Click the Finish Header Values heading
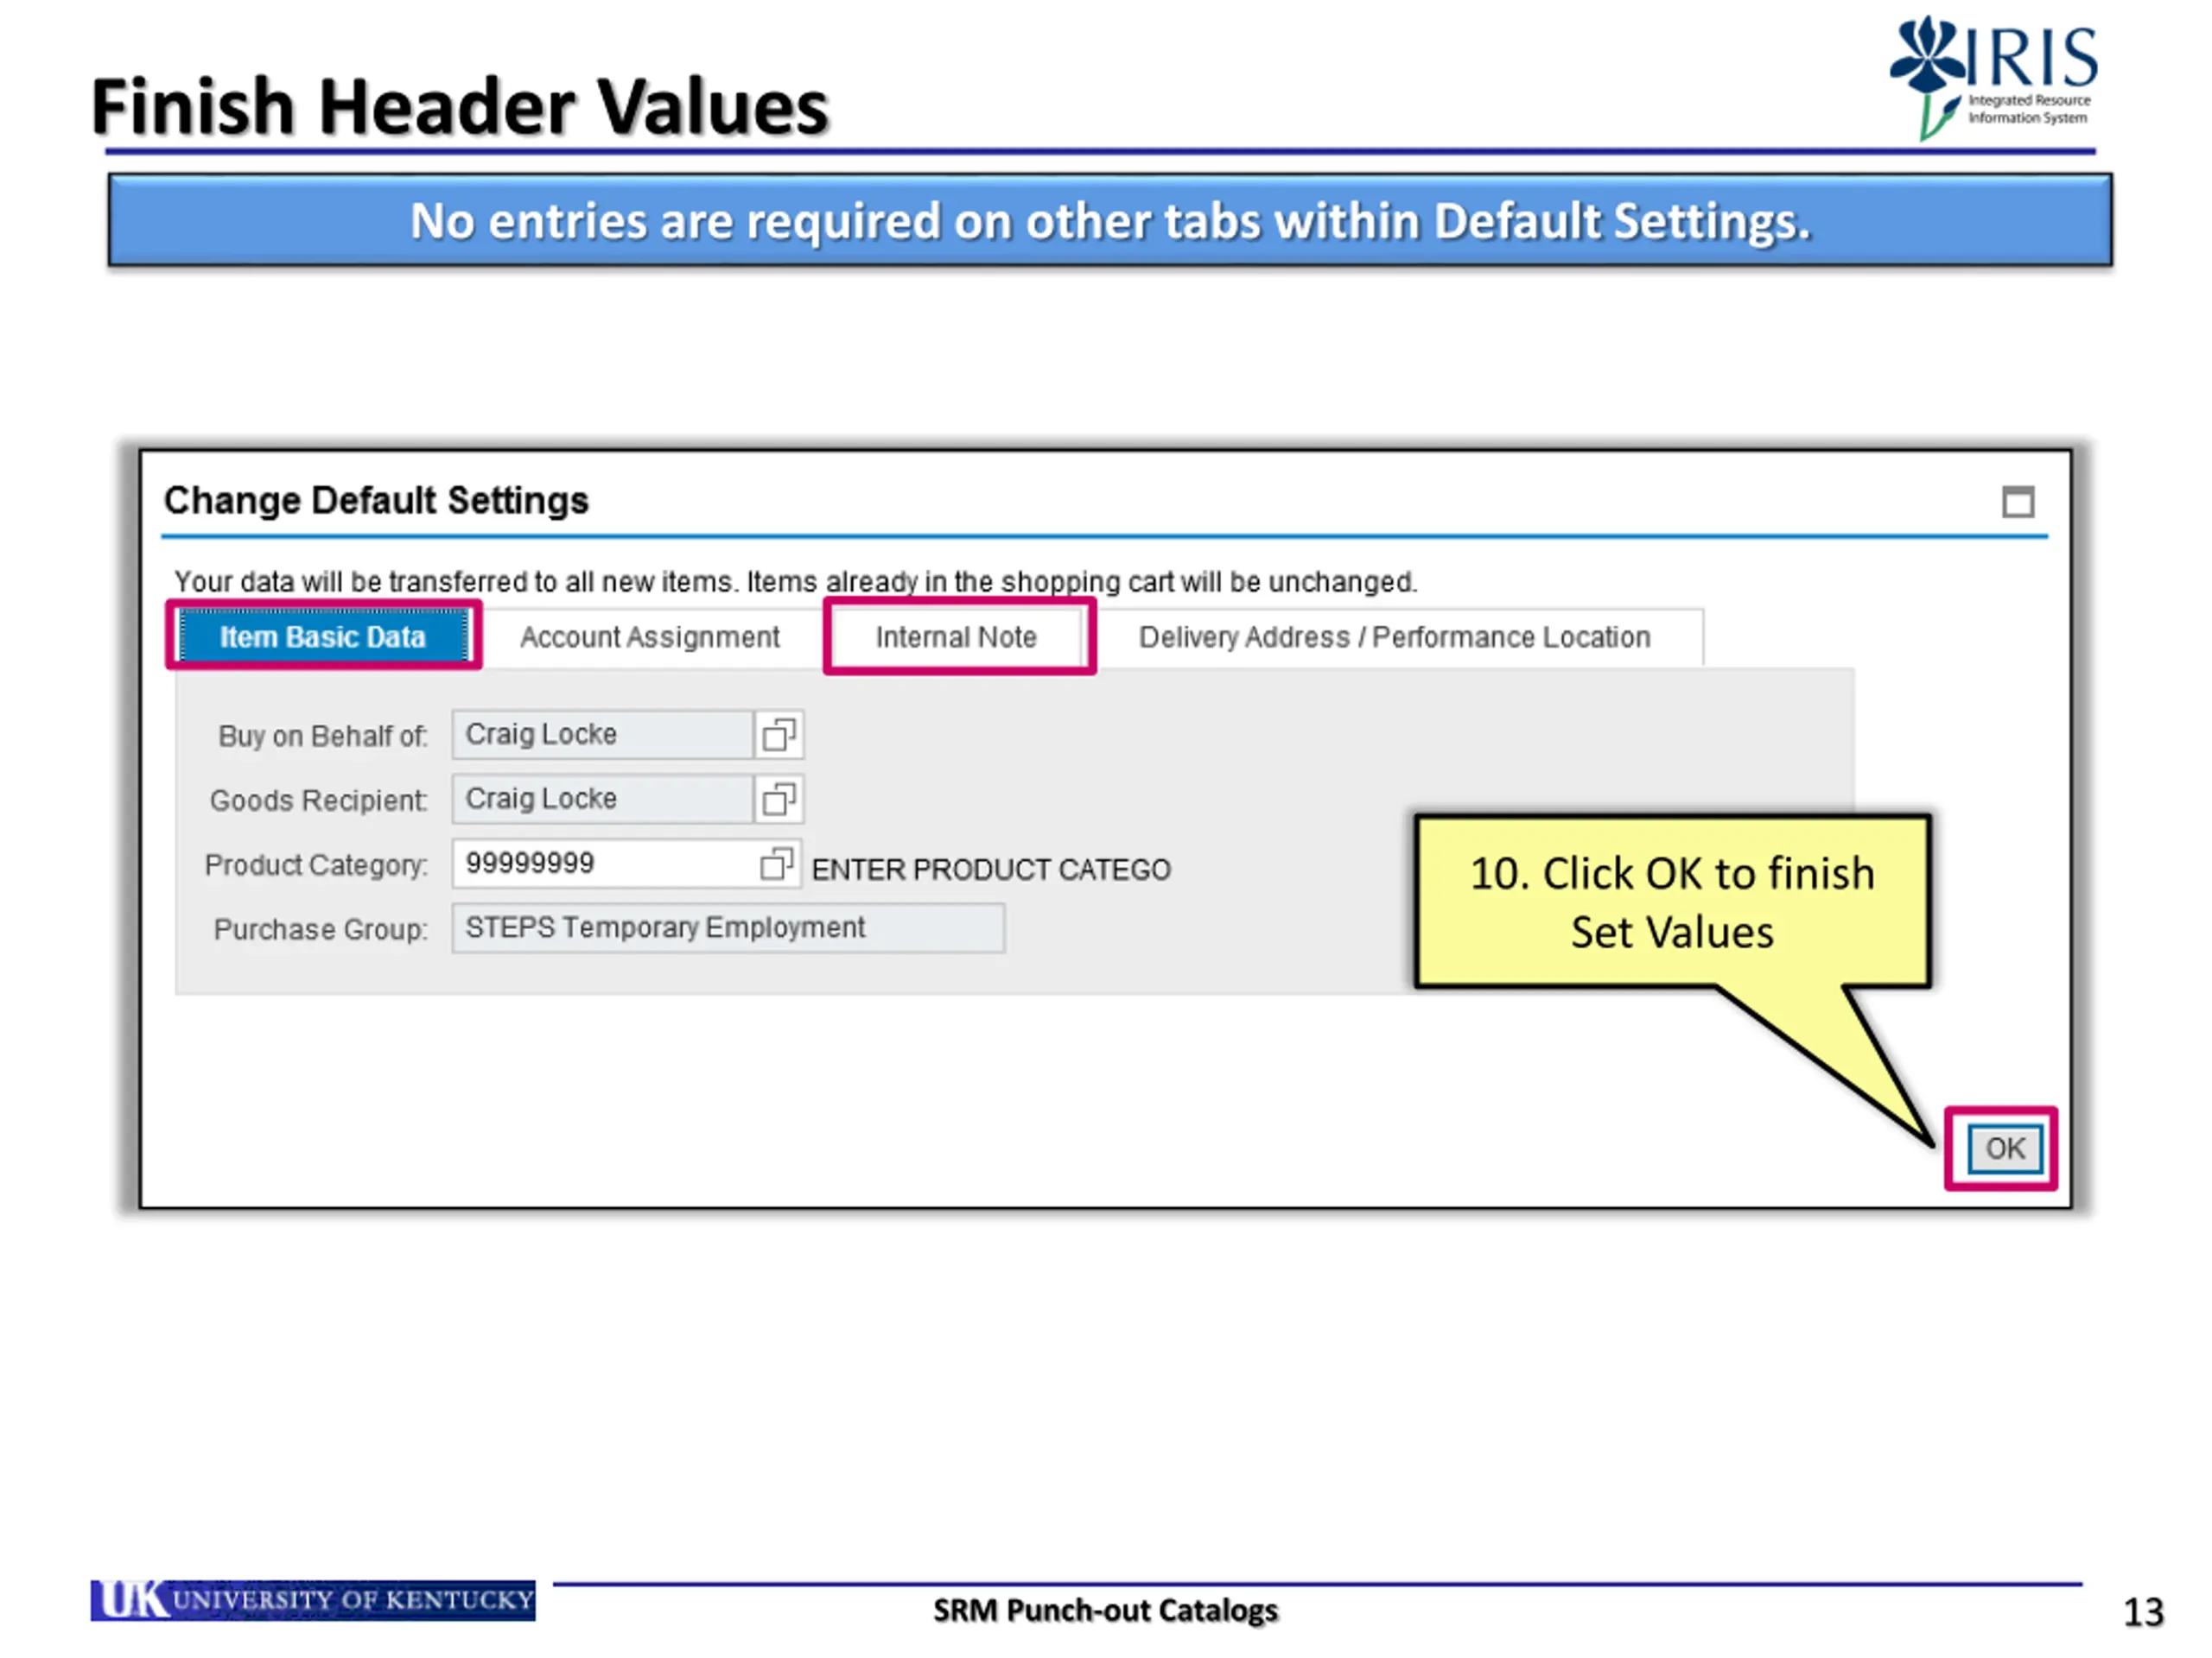Image resolution: width=2212 pixels, height=1658 pixels. coord(460,106)
